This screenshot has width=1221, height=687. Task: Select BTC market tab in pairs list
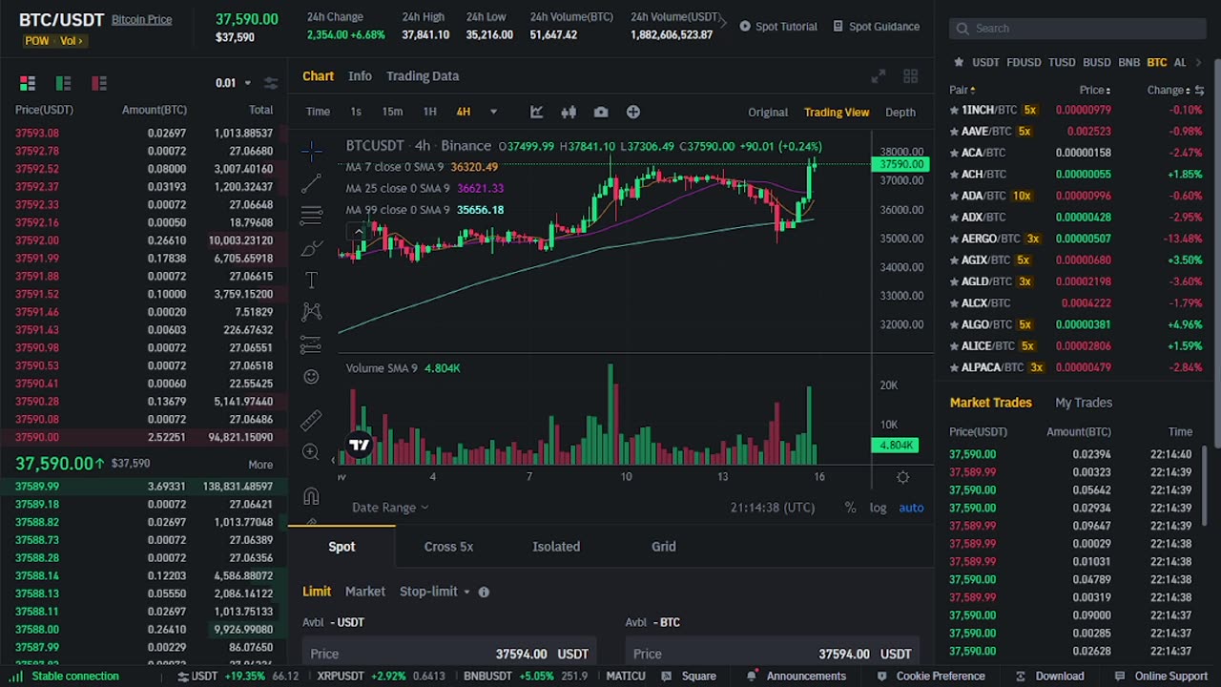coord(1157,62)
